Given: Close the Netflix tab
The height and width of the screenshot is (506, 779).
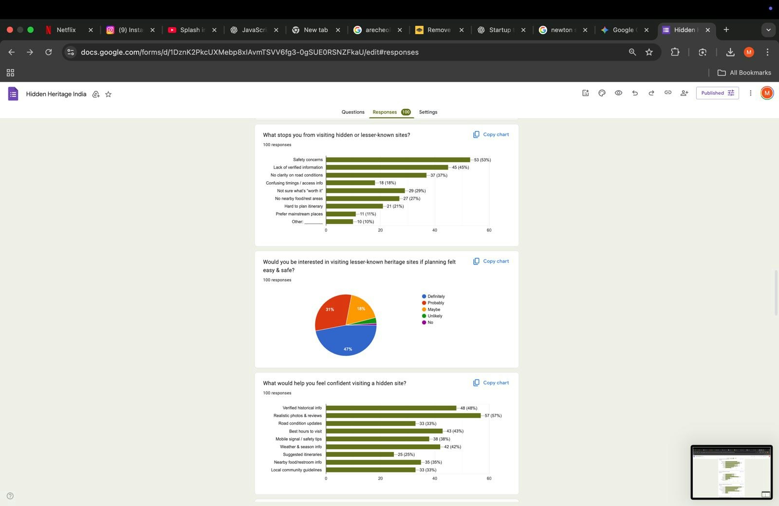Looking at the screenshot, I should coord(91,30).
